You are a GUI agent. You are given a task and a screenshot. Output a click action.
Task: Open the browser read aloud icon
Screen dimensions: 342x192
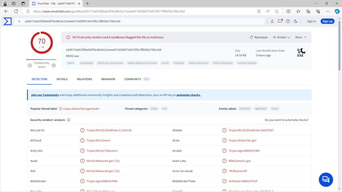point(268,11)
